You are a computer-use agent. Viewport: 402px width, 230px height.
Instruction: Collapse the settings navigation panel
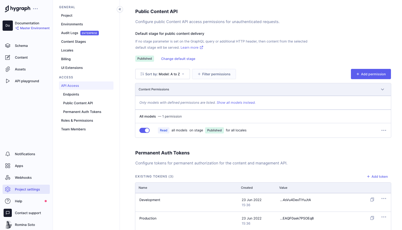(120, 9)
